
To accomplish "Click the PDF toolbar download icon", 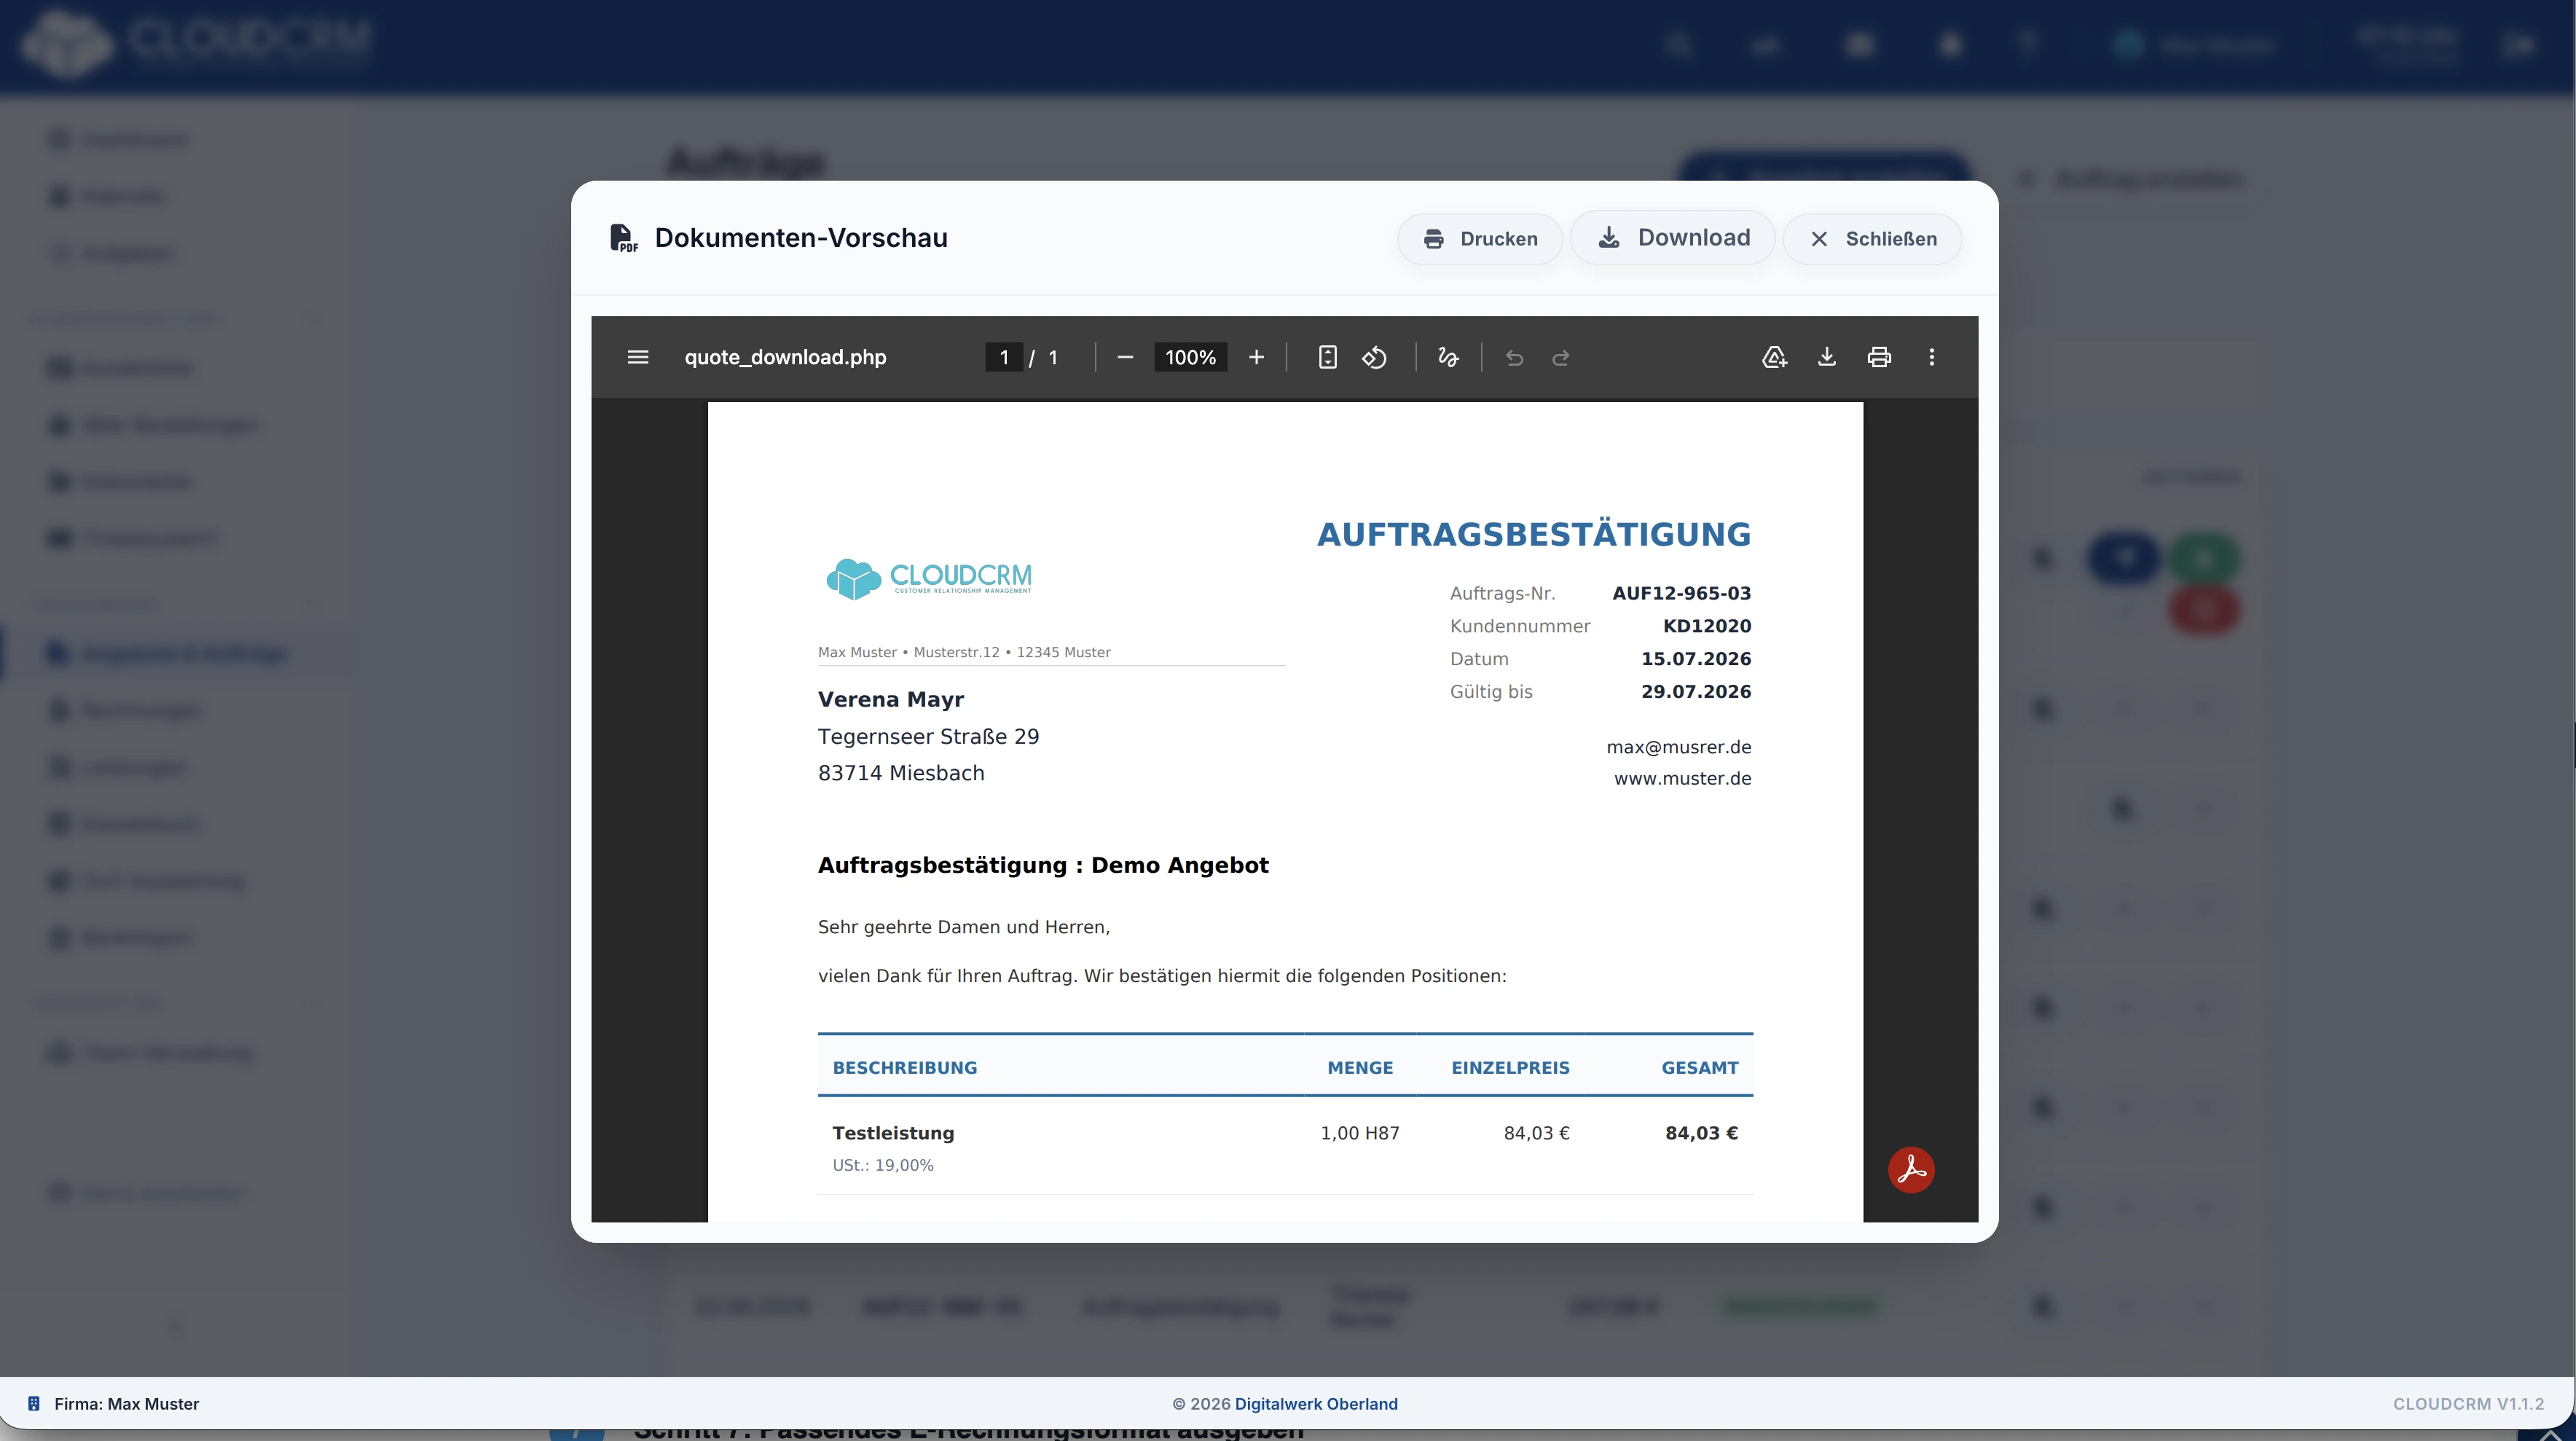I will (x=1826, y=357).
